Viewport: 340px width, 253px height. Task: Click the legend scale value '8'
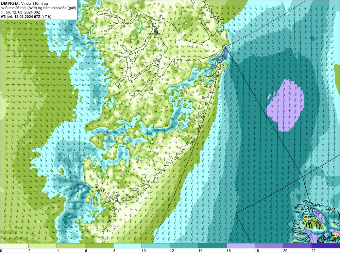tap(114, 251)
